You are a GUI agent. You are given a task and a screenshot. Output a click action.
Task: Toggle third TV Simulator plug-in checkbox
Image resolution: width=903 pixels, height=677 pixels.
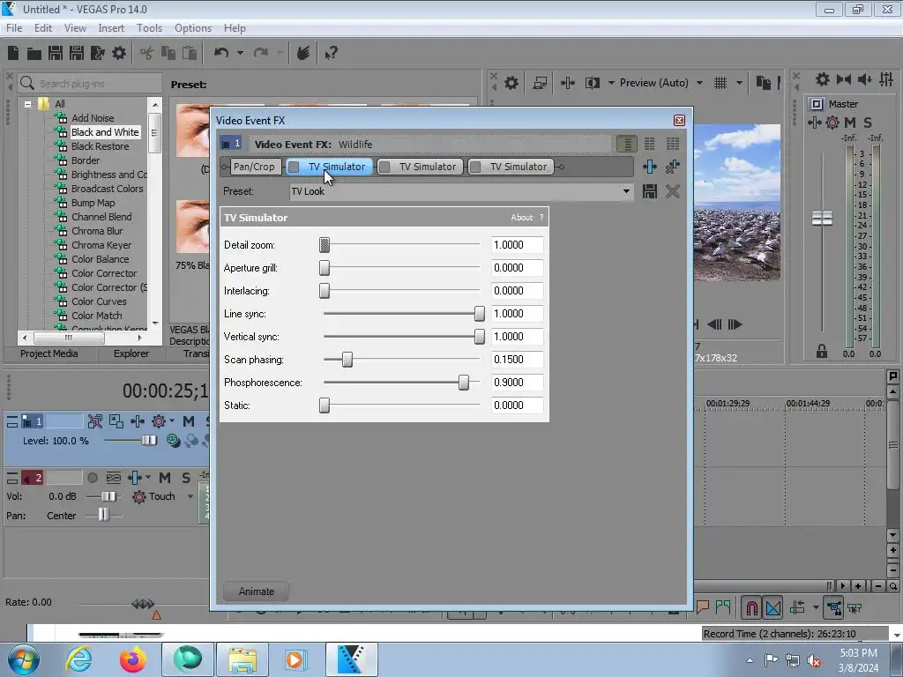click(x=475, y=167)
